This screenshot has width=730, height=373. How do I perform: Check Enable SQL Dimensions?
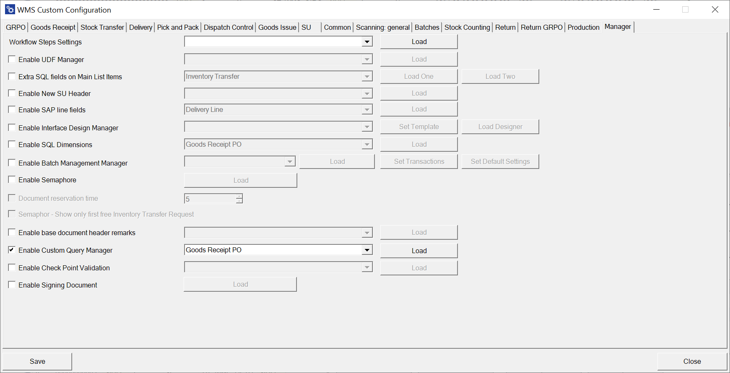tap(12, 145)
